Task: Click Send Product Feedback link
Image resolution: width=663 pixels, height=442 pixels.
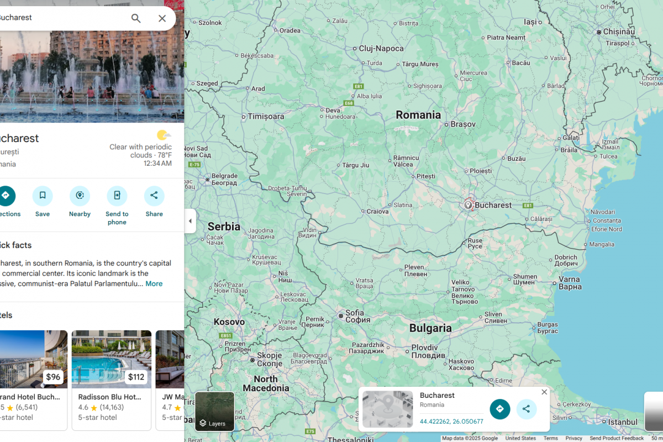Action: (x=616, y=438)
